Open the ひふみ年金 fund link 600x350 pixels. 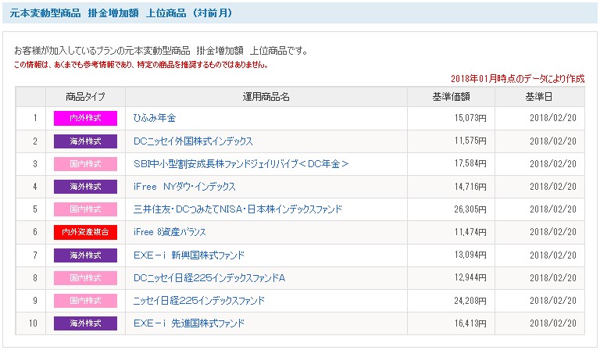pyautogui.click(x=154, y=118)
